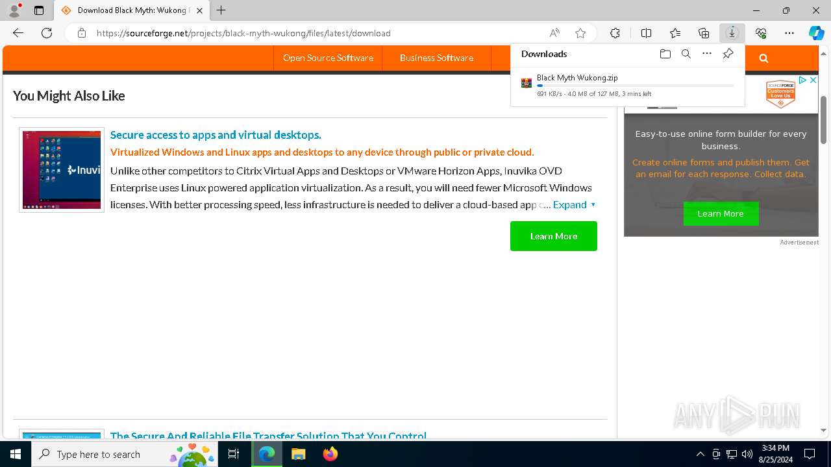Open clock showing 3:34 PM

click(775, 453)
